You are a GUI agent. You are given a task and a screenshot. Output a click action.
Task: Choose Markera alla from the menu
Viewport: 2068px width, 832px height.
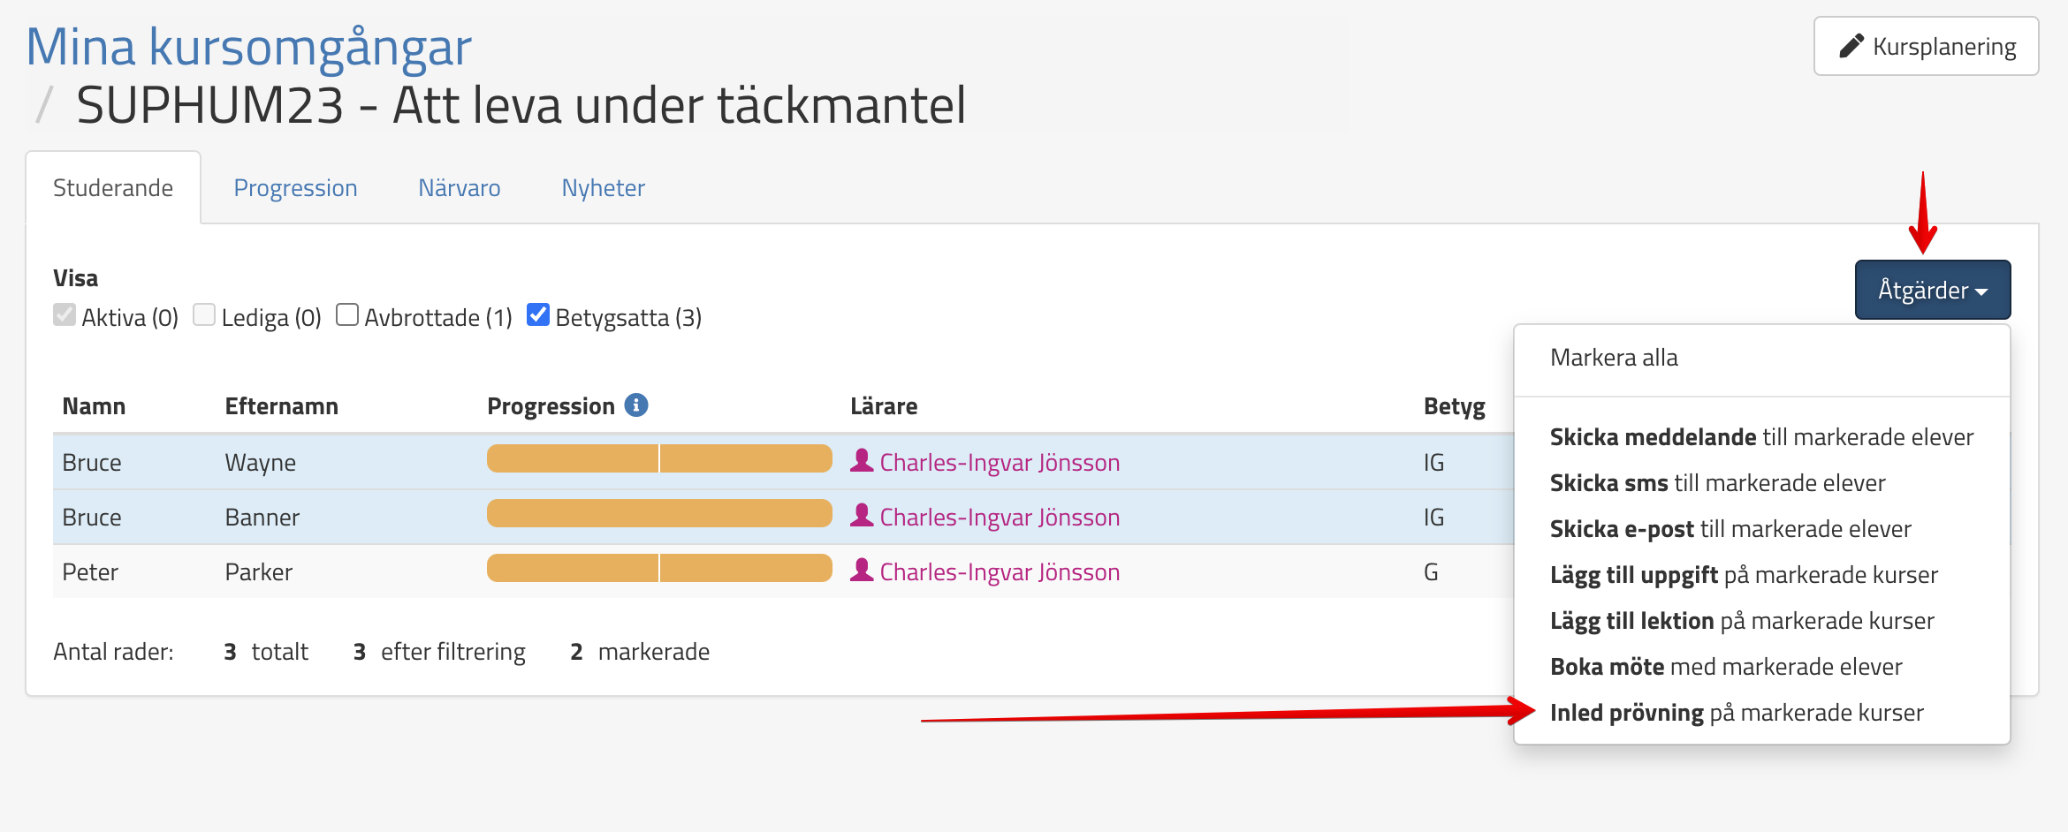(x=1614, y=358)
